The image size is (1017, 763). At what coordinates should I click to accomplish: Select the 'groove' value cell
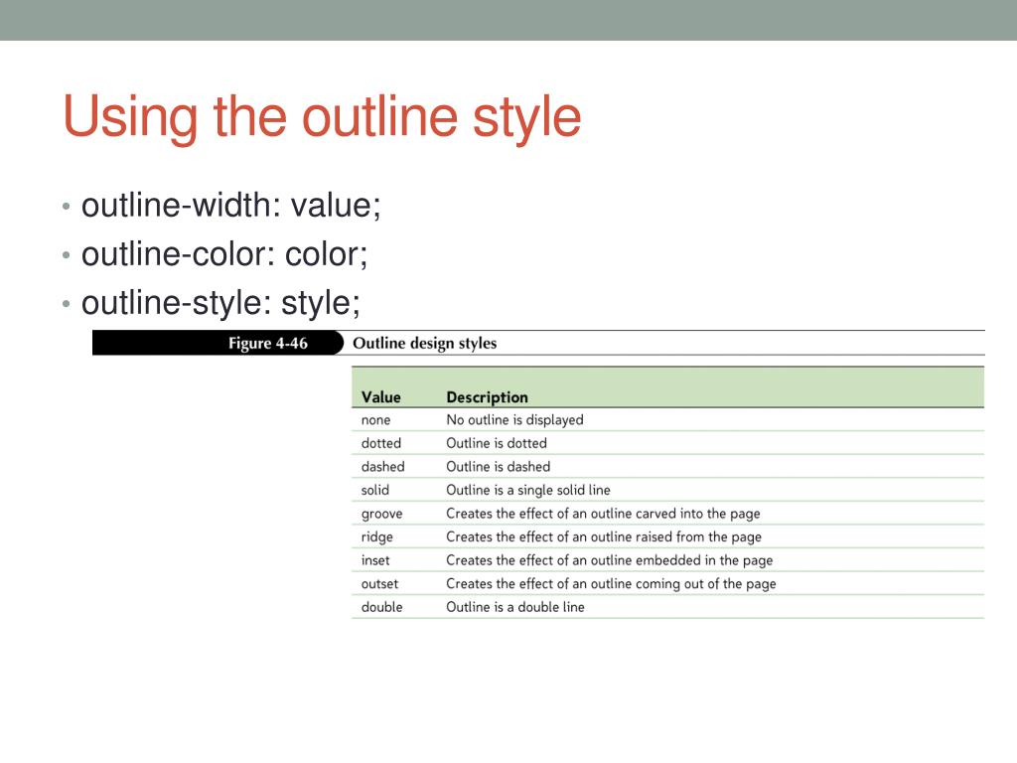(381, 515)
